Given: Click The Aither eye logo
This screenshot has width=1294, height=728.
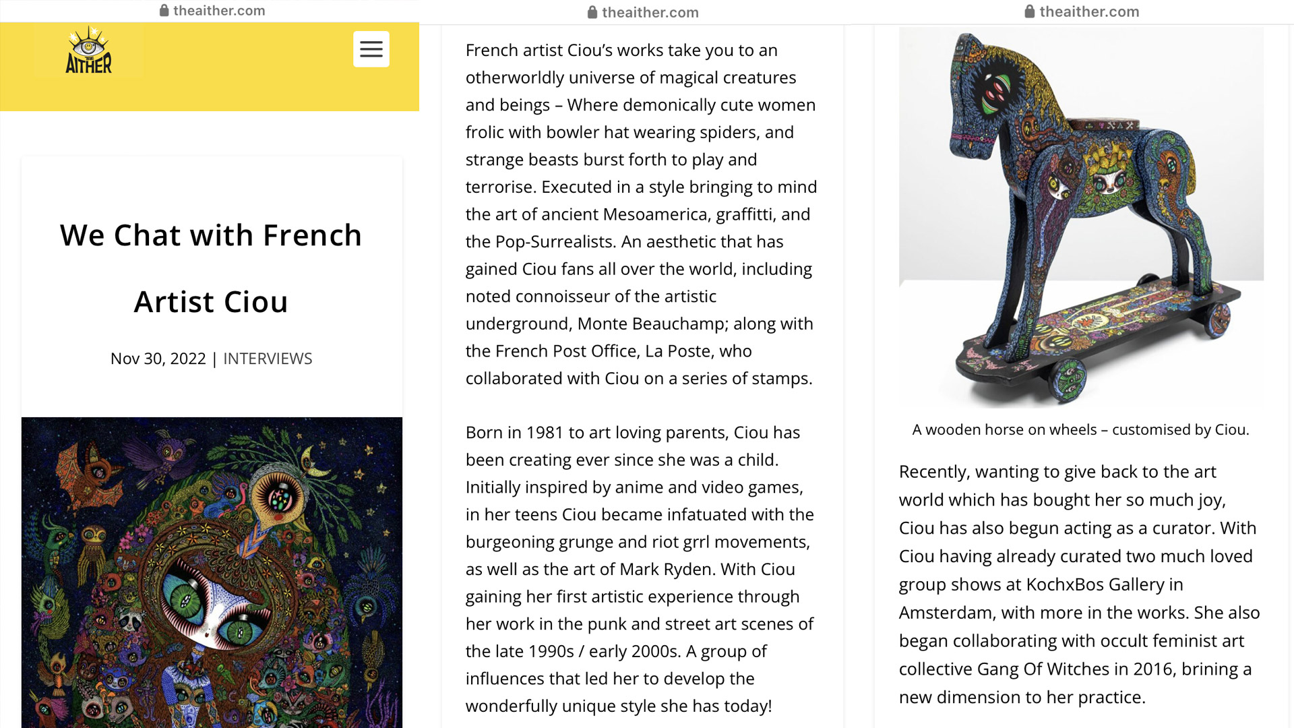Looking at the screenshot, I should pyautogui.click(x=89, y=51).
